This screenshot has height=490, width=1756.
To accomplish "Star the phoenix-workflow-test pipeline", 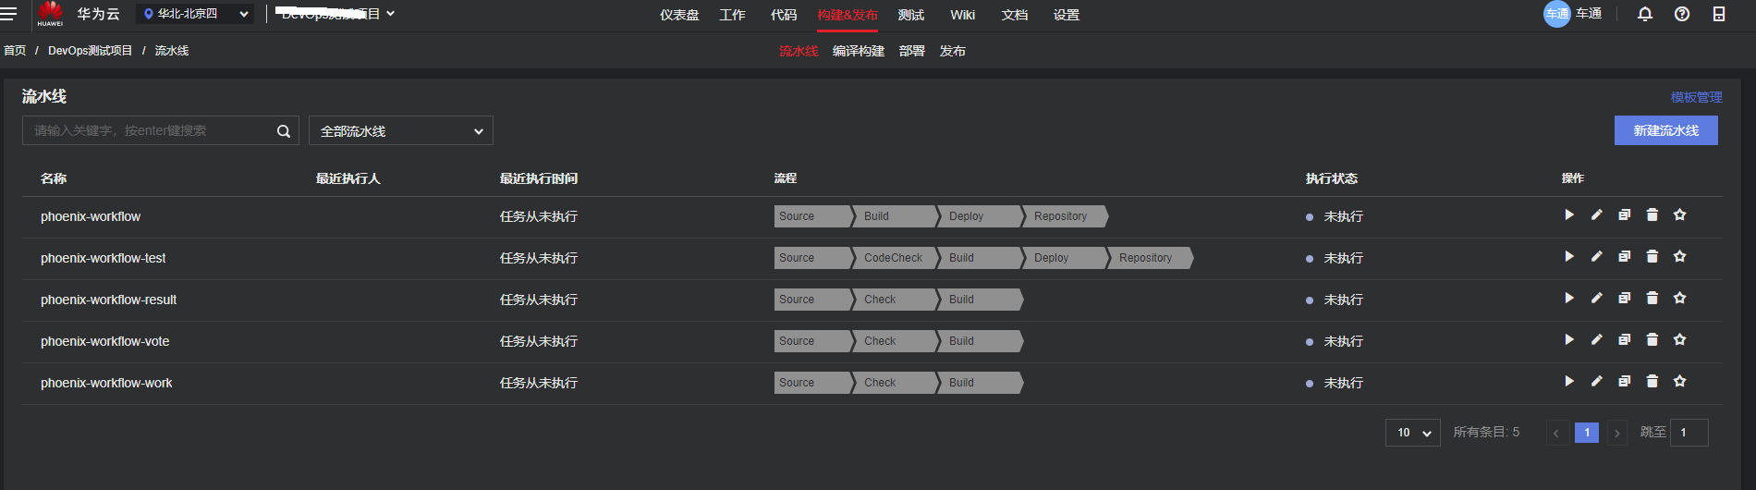I will pos(1679,256).
